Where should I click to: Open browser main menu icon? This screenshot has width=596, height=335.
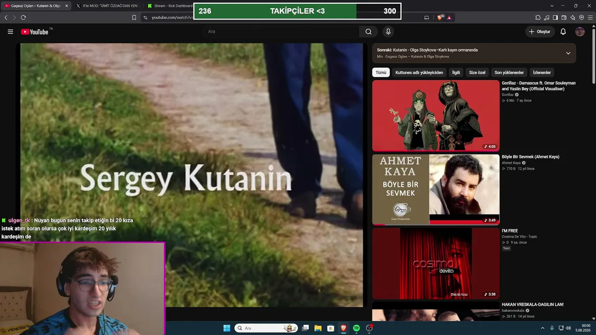(x=590, y=17)
